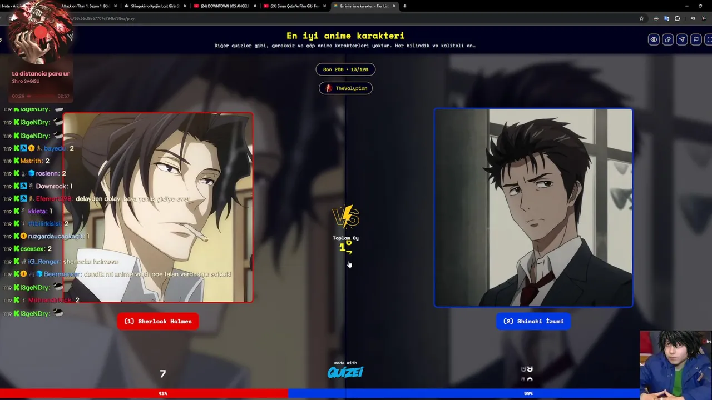Vote for (1) Sherlock Holmes button

point(158,321)
